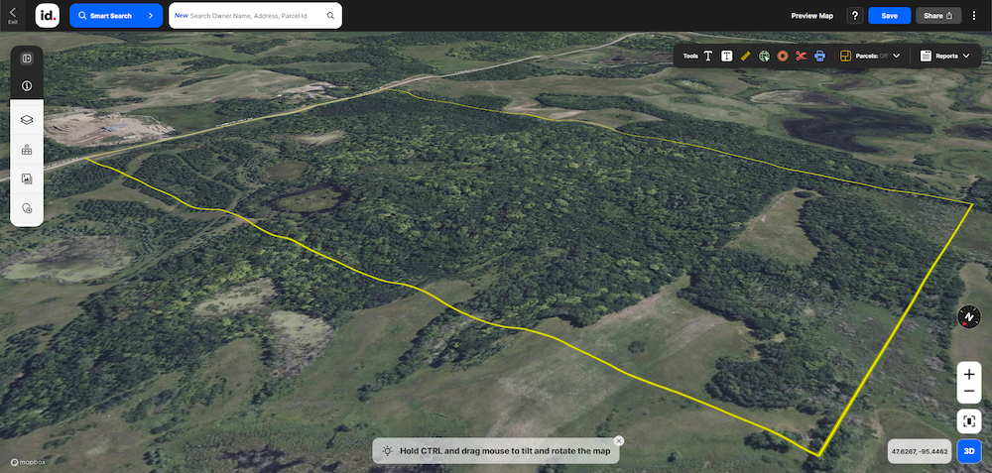This screenshot has width=992, height=473.
Task: Expand the Parcels: Off dropdown
Action: 871,56
